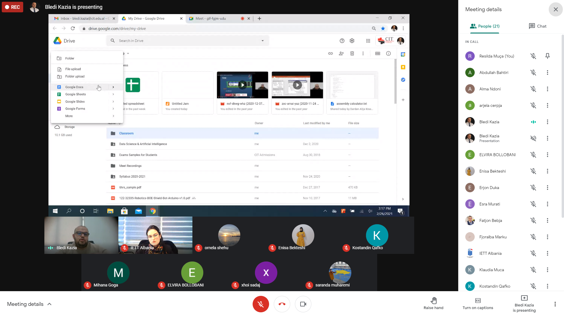Mute ELVIRA BOLLOBANI in the people list
The height and width of the screenshot is (317, 564).
point(533,155)
